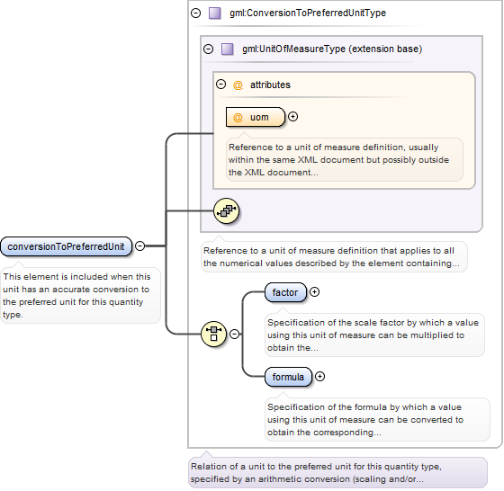
Task: Click the annotation 'Relation of a unit to the preferred unit'
Action: (337, 473)
